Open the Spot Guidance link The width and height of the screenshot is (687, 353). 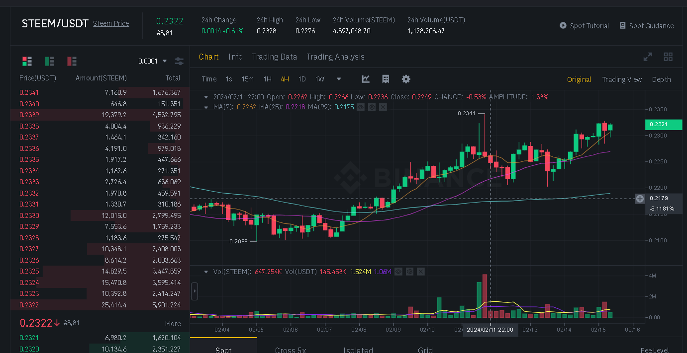[651, 26]
